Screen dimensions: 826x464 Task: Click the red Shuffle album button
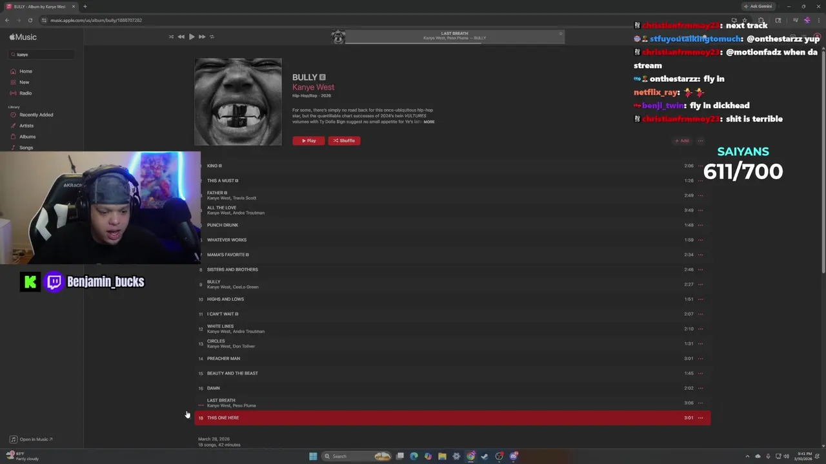tap(344, 140)
